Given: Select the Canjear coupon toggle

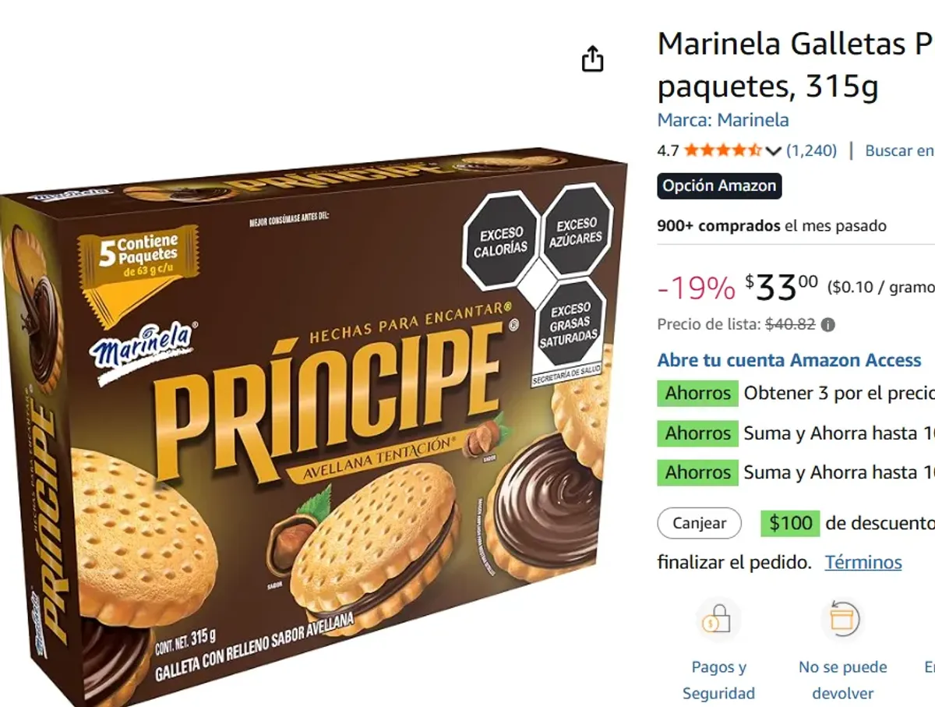Looking at the screenshot, I should 699,524.
